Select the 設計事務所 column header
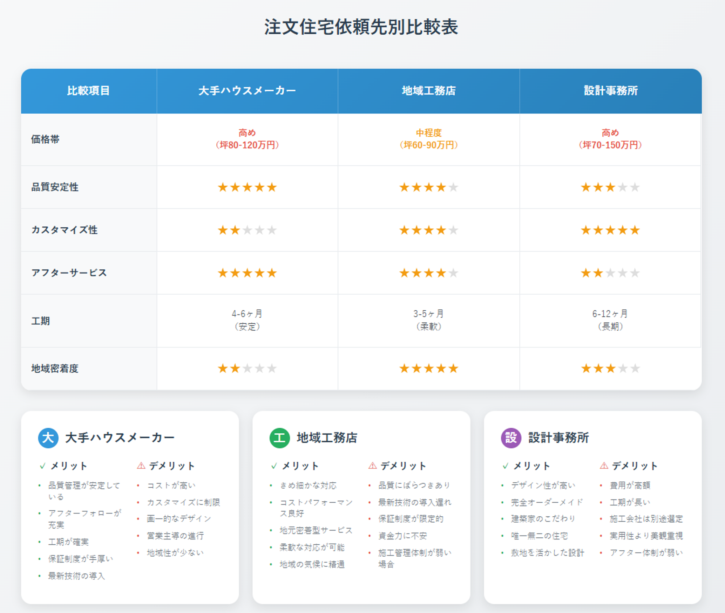 610,91
